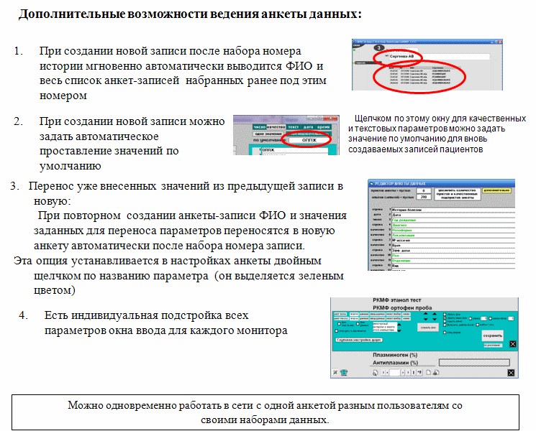Close the window with the bottom-right X icon
The height and width of the screenshot is (431, 536).
click(x=512, y=372)
